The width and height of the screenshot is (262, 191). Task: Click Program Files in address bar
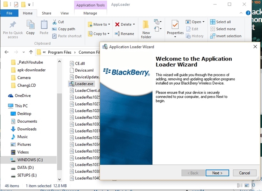tap(60, 52)
